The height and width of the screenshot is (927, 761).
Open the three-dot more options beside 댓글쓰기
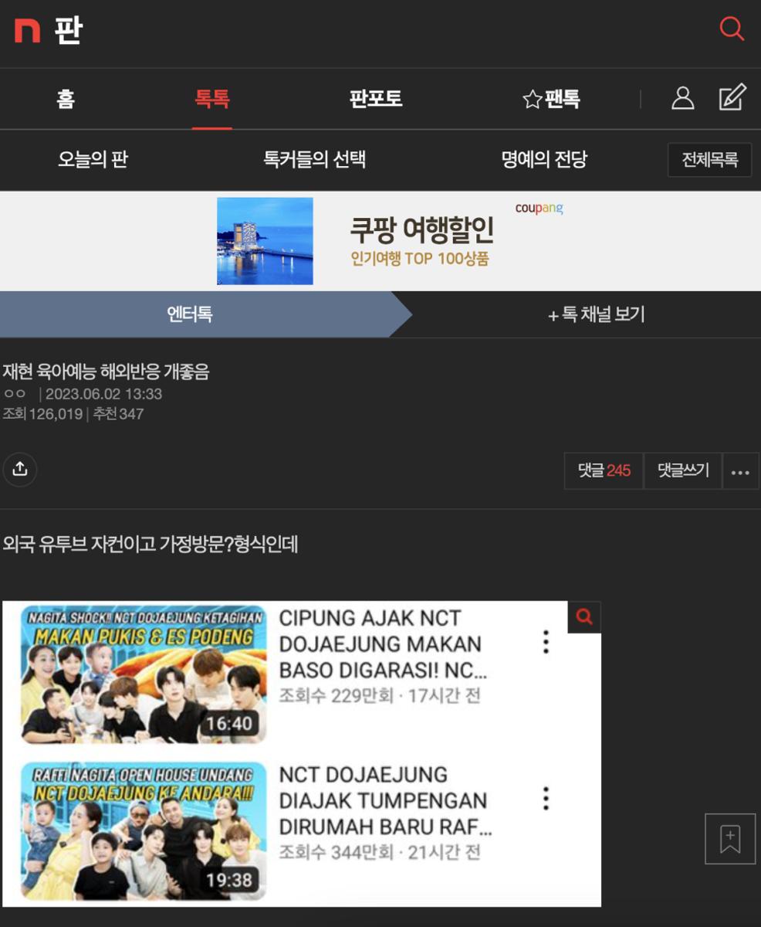[x=740, y=471]
